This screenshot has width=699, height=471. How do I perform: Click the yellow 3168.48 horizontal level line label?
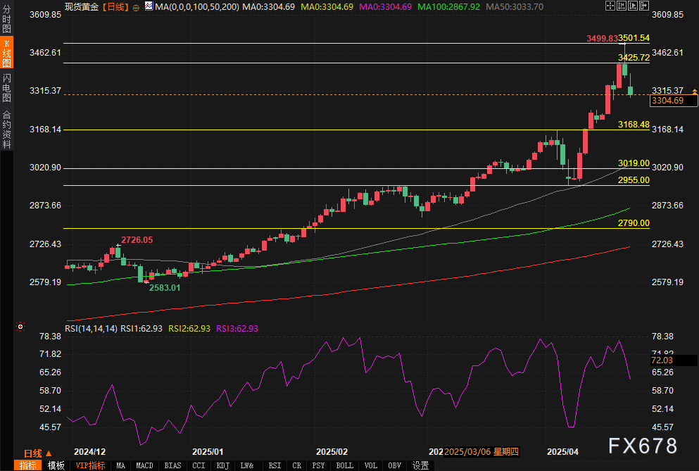pyautogui.click(x=633, y=125)
